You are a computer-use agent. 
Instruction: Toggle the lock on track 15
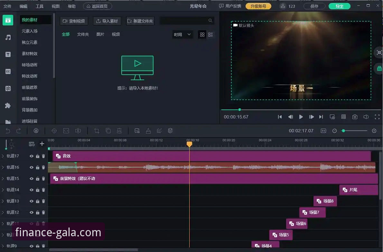tap(38, 179)
